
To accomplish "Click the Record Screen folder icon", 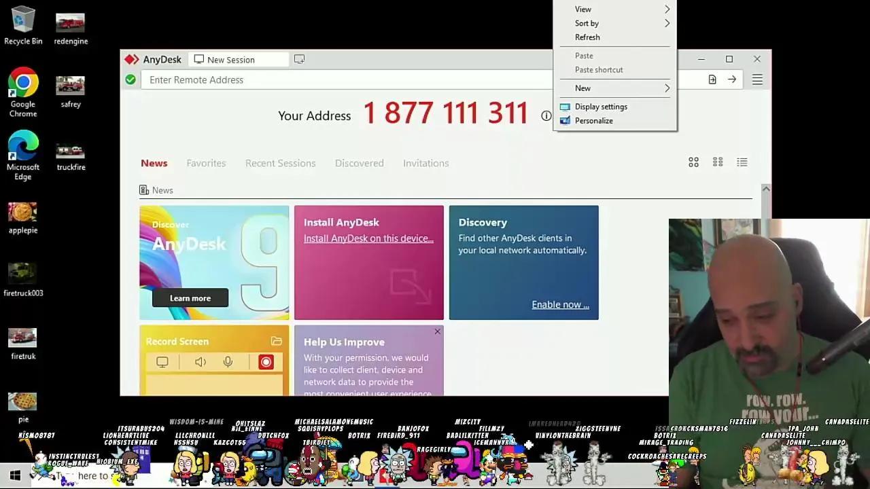I will coord(276,342).
